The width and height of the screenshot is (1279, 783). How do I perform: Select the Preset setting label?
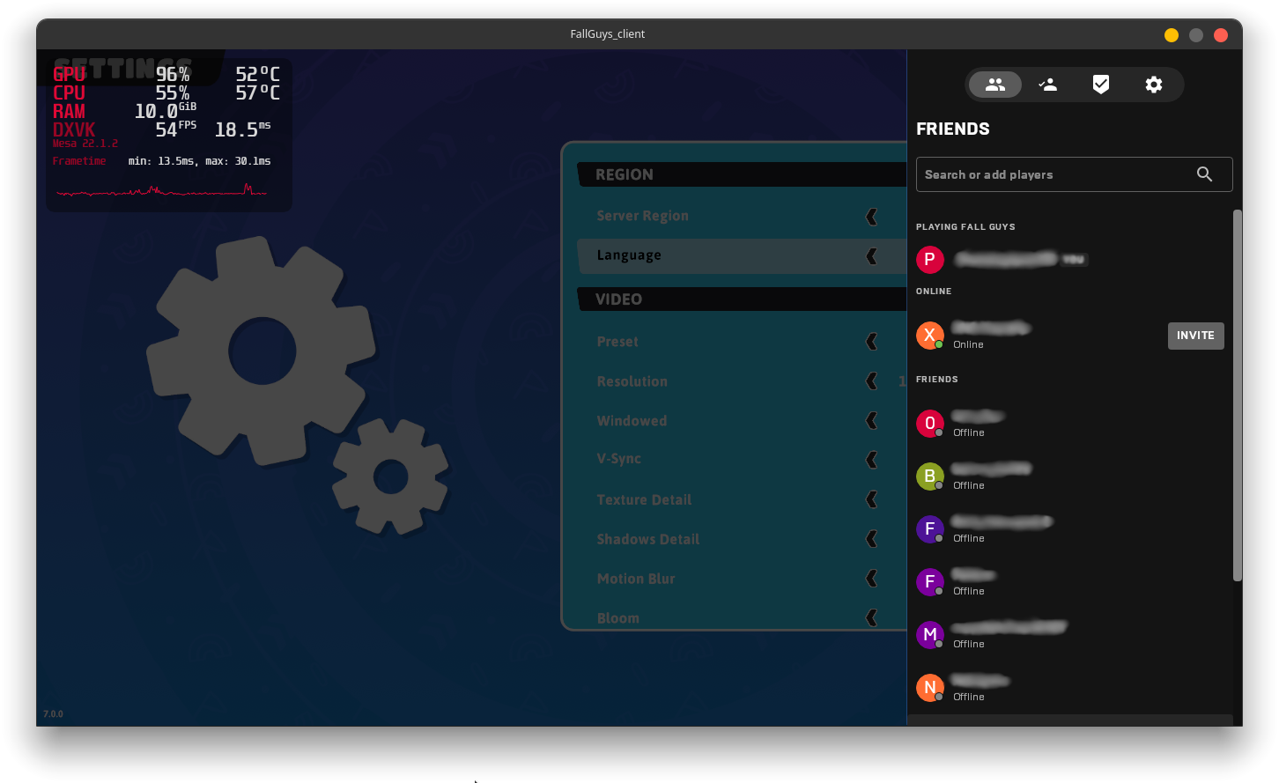[617, 342]
